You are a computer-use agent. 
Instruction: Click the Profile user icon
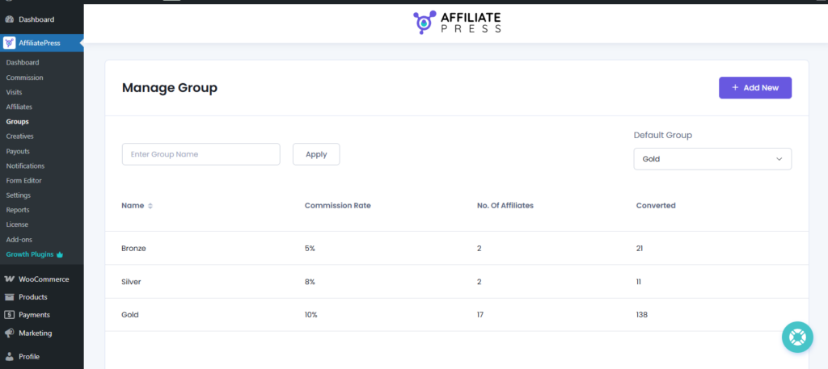pos(10,356)
